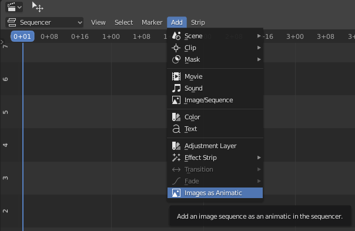Click the 3+00 timeline label
Screen dimensions: 355x231
295,36
